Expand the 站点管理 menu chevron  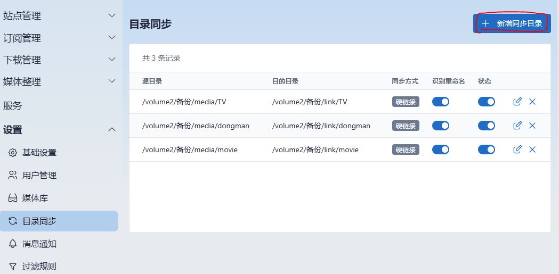click(x=112, y=16)
